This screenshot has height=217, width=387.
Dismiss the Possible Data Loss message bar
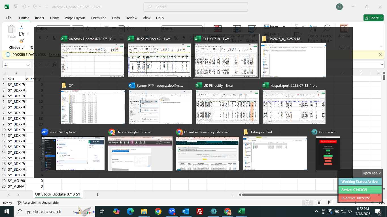pyautogui.click(x=380, y=55)
